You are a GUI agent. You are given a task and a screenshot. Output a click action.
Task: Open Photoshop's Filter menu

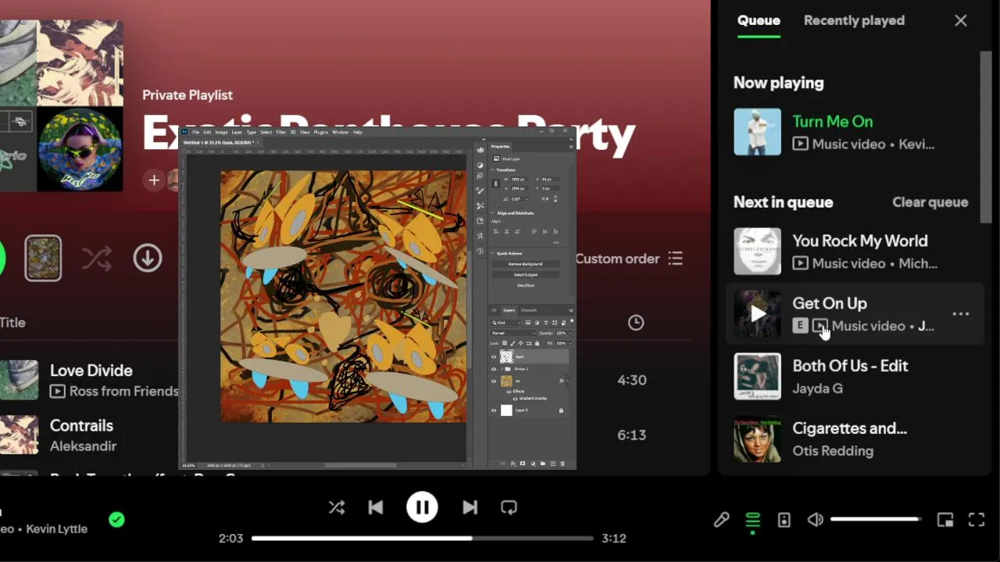coord(280,132)
